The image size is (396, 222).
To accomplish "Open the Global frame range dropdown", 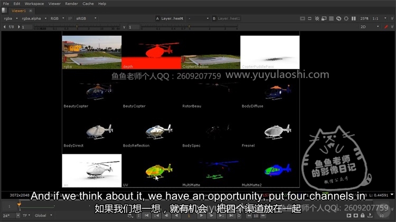I will click(43, 216).
